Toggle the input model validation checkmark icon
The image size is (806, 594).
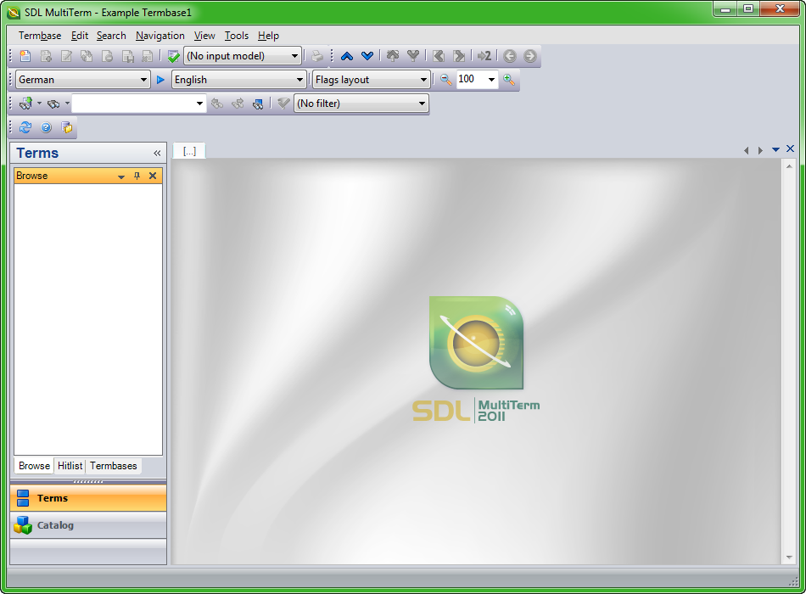point(173,55)
